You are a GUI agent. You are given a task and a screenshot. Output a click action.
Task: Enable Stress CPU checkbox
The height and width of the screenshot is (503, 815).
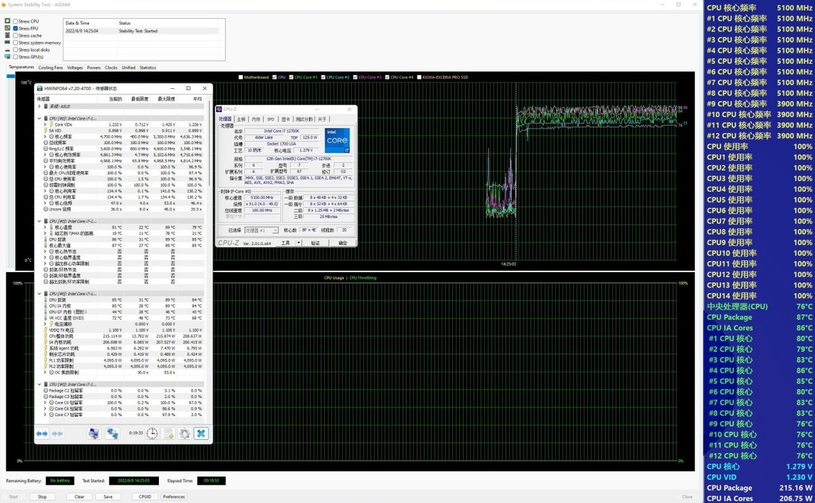15,22
